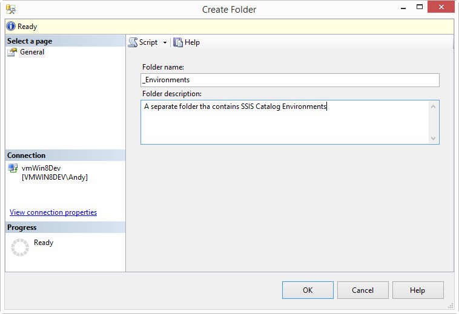Click the Help icon in the toolbar
459x314 pixels.
point(178,42)
